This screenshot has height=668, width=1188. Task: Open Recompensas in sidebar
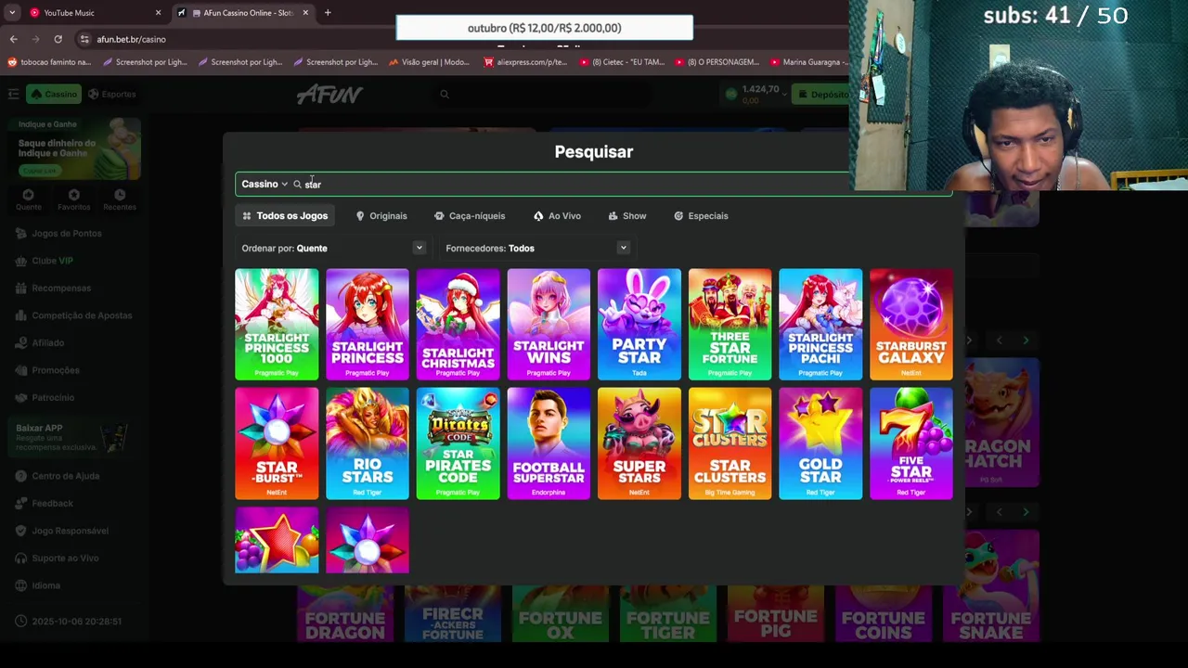click(x=54, y=288)
